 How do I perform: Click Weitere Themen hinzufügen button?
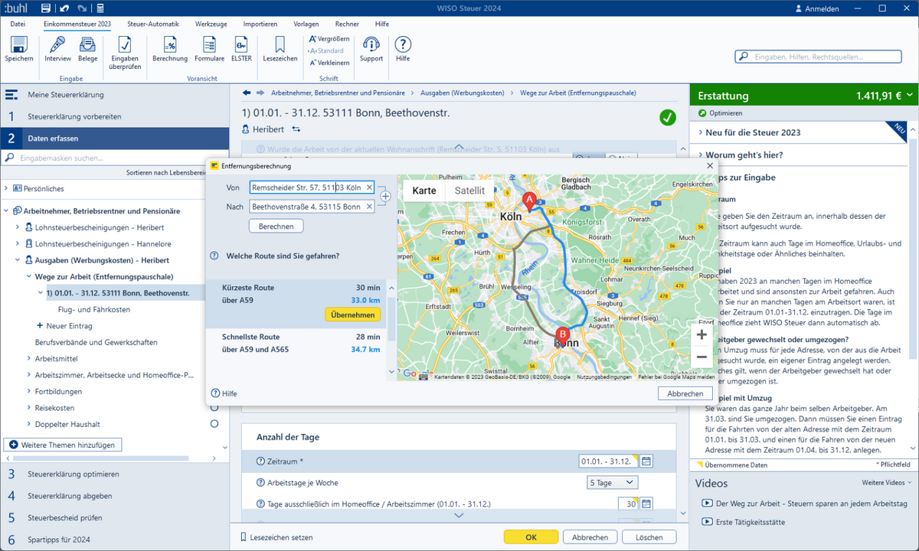(x=63, y=445)
